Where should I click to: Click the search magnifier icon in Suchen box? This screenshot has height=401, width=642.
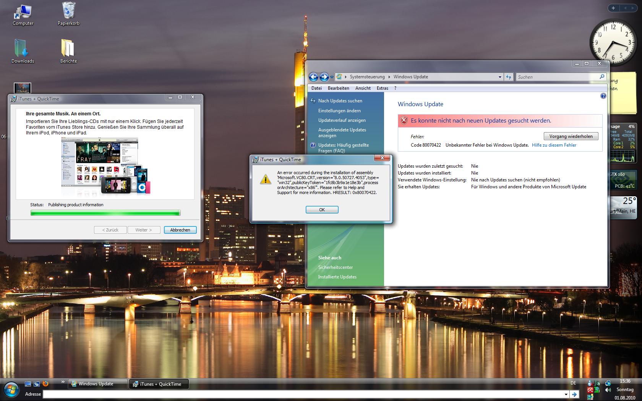[602, 77]
